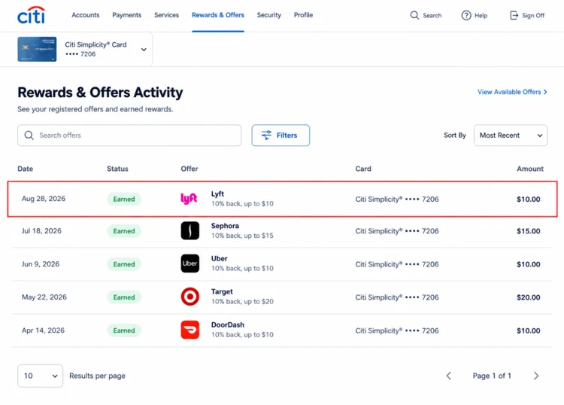
Task: Select the Rewards & Offers tab
Action: pos(218,15)
